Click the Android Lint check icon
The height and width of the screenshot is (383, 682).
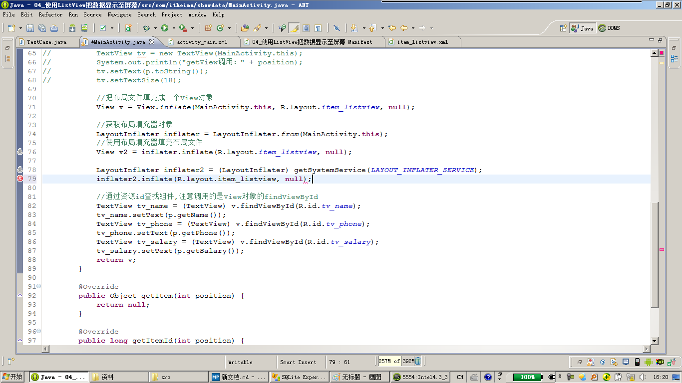click(103, 28)
